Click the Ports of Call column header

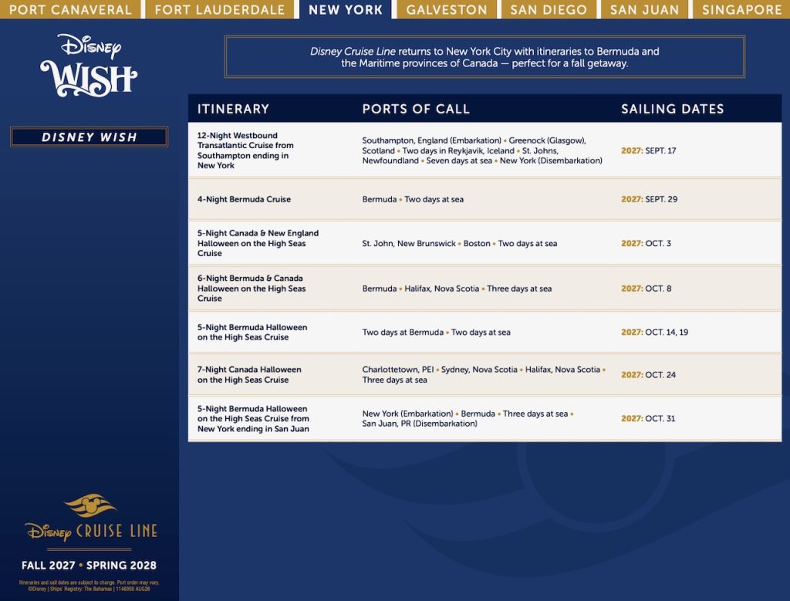pyautogui.click(x=416, y=109)
